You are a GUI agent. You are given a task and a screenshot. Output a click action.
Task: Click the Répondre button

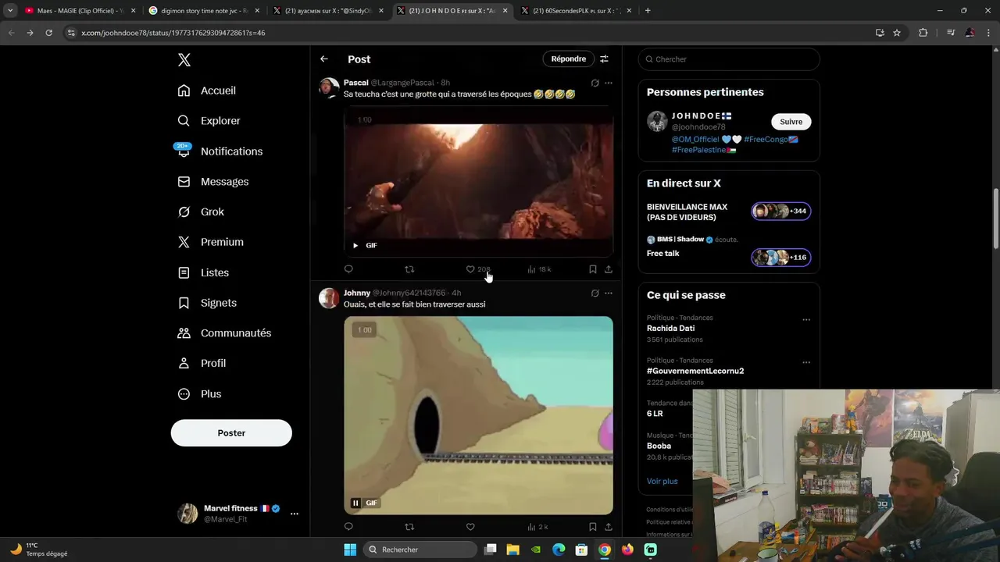tap(568, 59)
